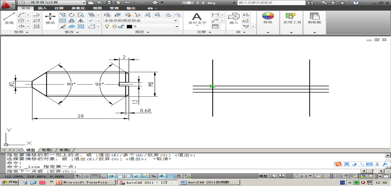
Task: Click the command line input field
Action: pyautogui.click(x=183, y=171)
